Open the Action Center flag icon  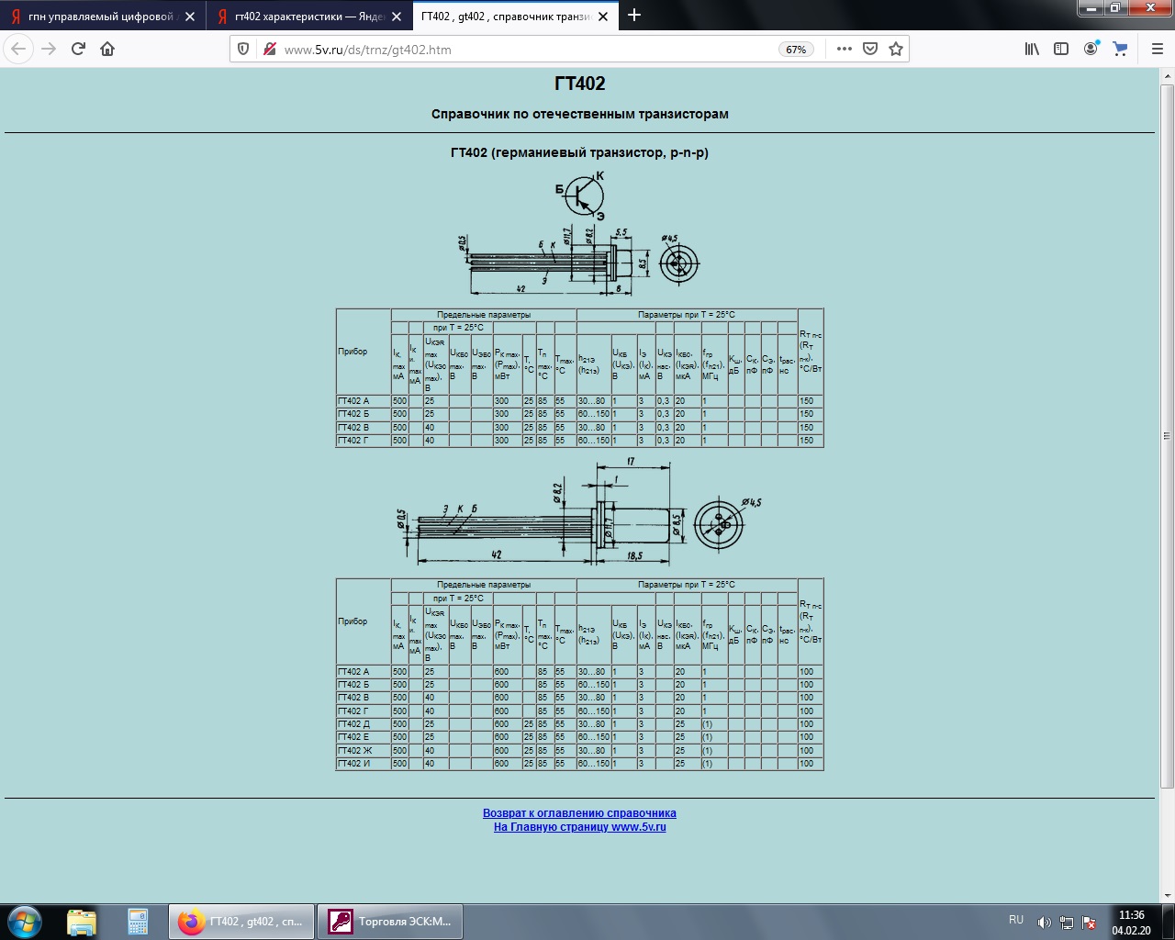click(x=1090, y=923)
